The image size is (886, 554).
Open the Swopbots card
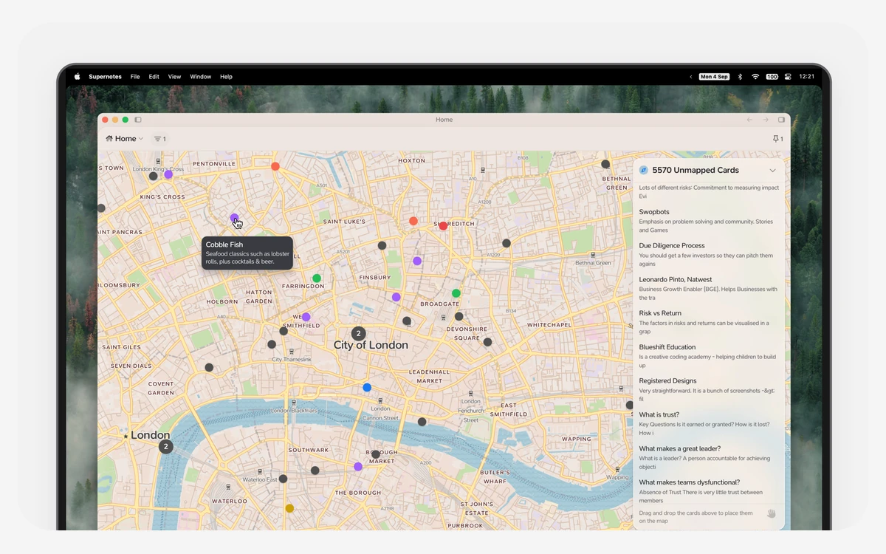tap(708, 221)
